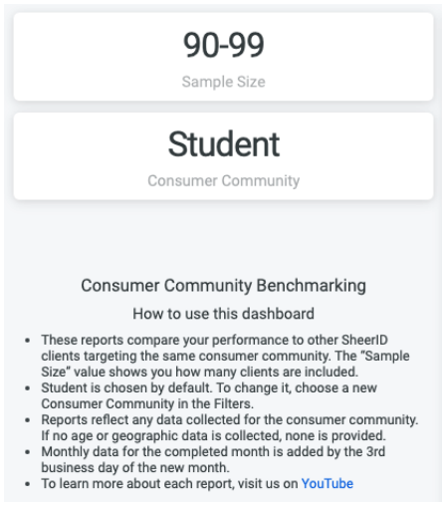Select the "Student is chosen by default" bullet
Screen dimensions: 446x505
coord(209,395)
